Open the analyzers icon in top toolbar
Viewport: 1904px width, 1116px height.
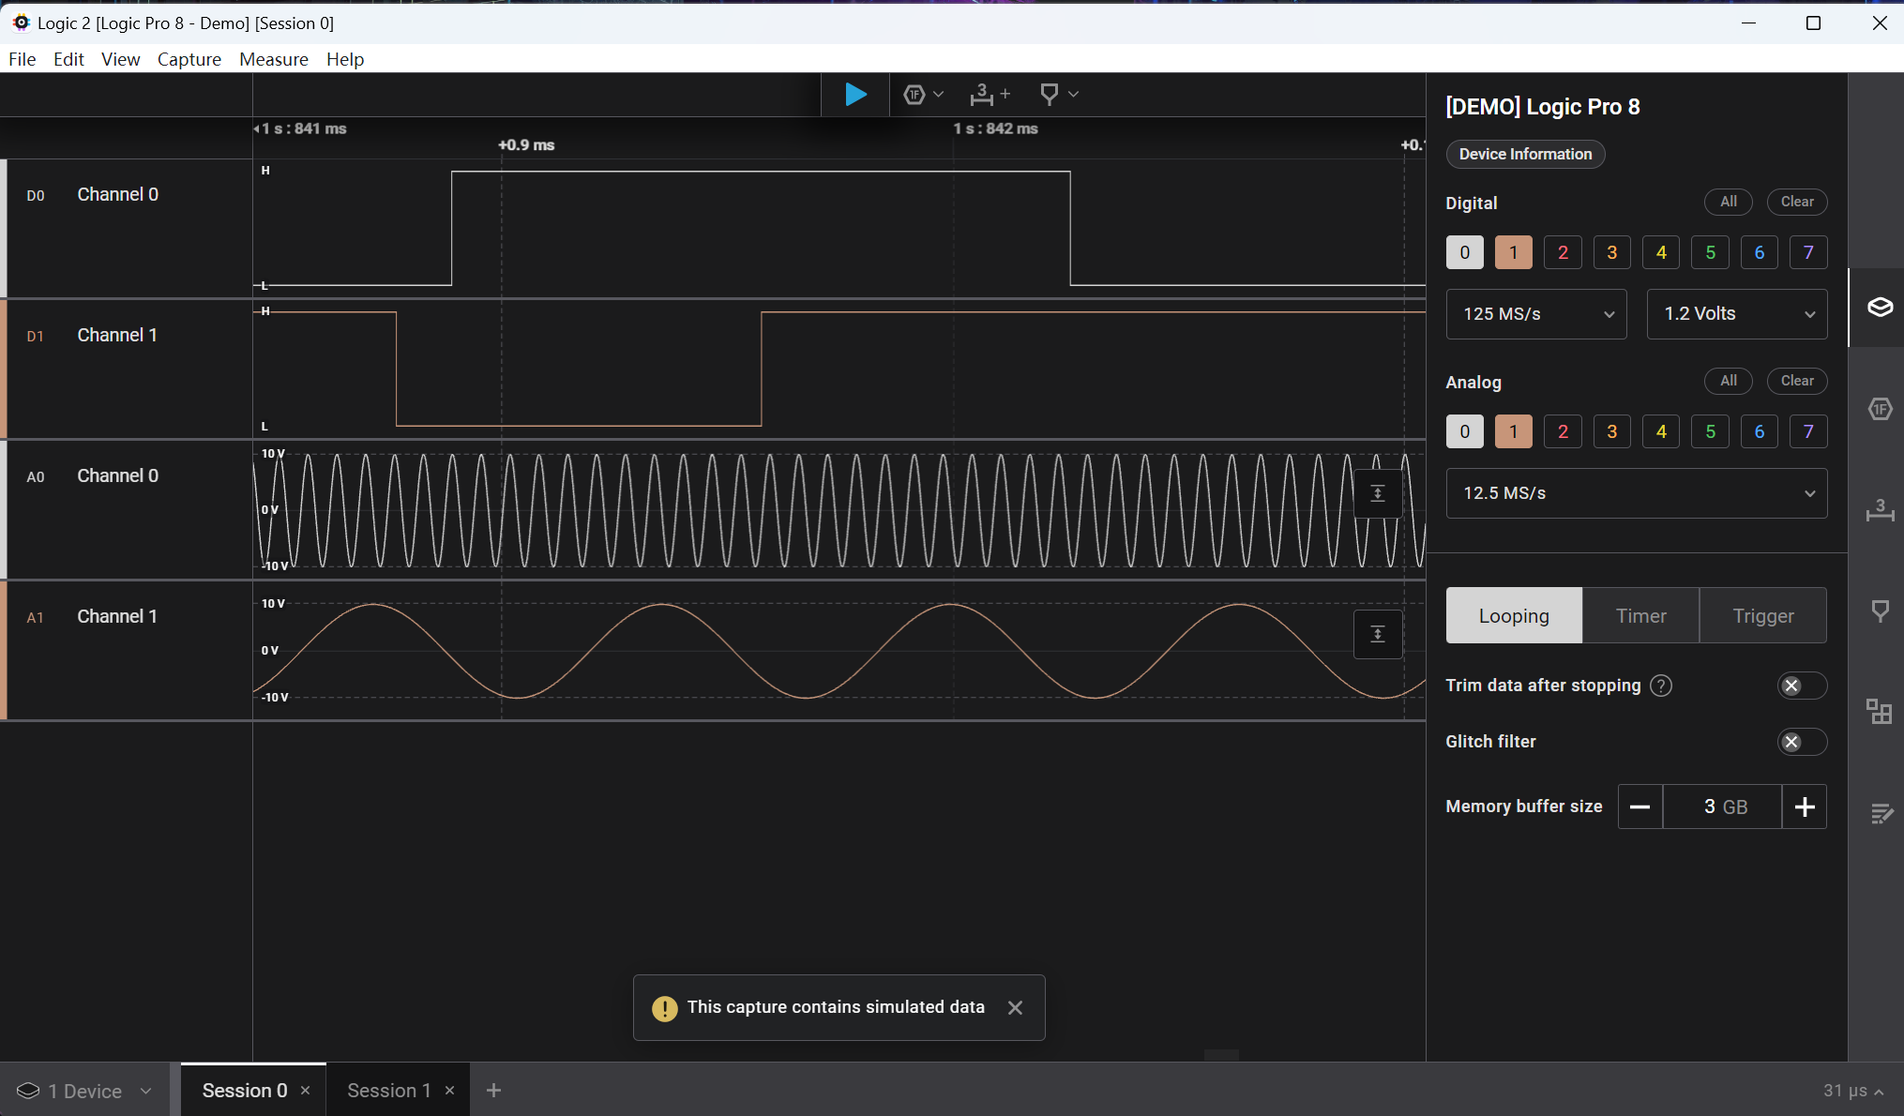click(x=914, y=95)
